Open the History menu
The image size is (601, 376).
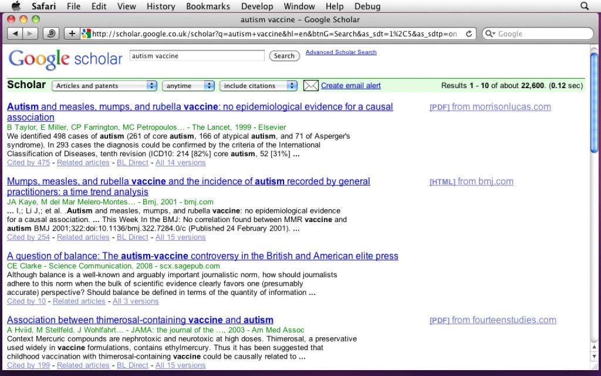[x=160, y=6]
